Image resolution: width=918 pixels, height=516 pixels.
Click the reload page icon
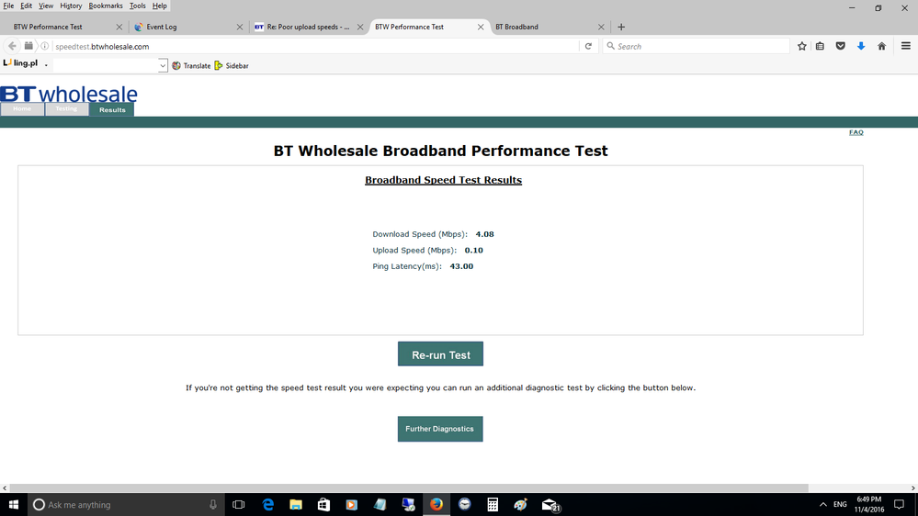588,46
